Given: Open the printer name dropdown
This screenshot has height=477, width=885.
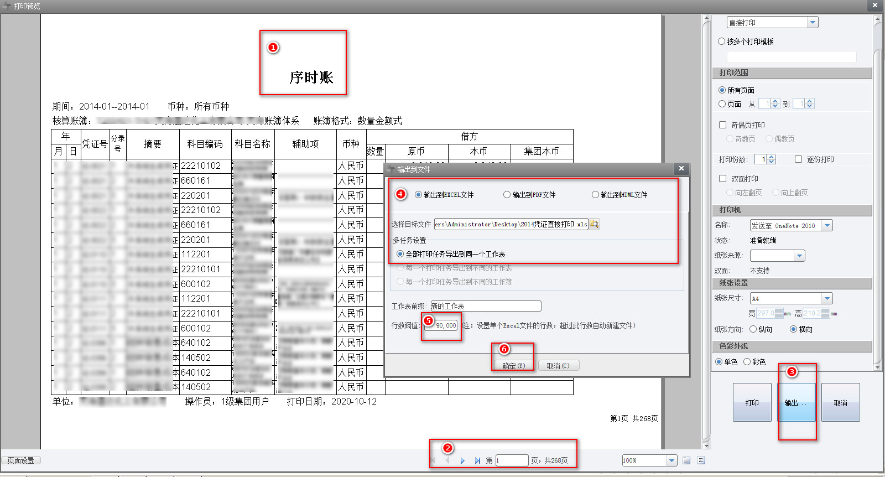Looking at the screenshot, I should [x=827, y=226].
